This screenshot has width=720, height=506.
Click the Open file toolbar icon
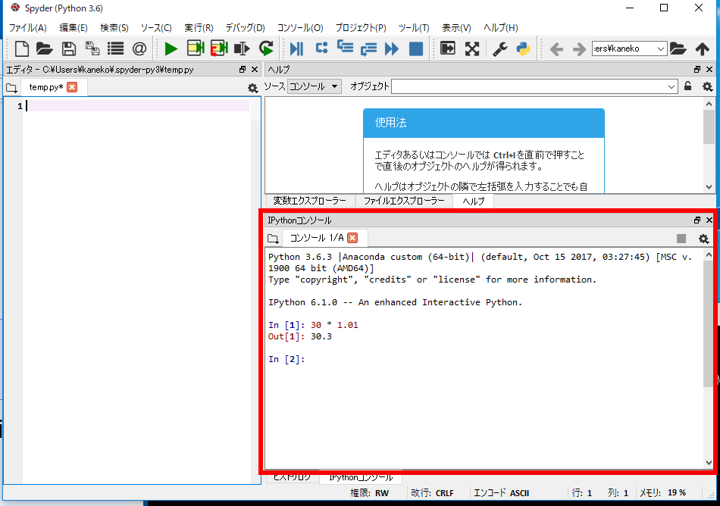pyautogui.click(x=45, y=48)
